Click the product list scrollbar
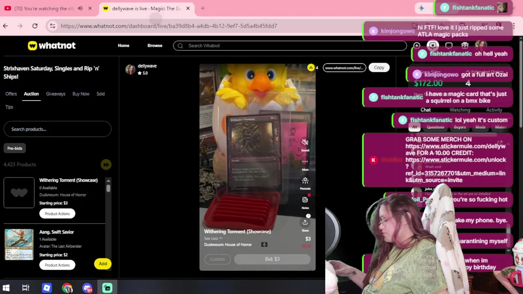 click(108, 188)
